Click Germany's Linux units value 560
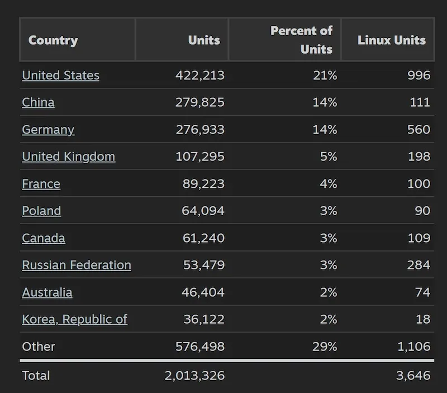The width and height of the screenshot is (447, 393). [x=419, y=130]
